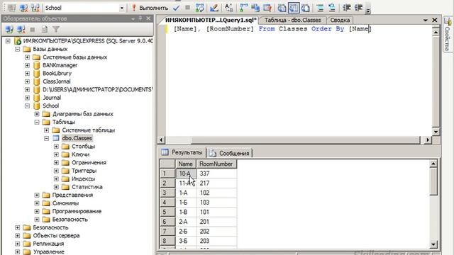Click the Выполнить execute button
The image size is (454, 255).
pyautogui.click(x=150, y=8)
